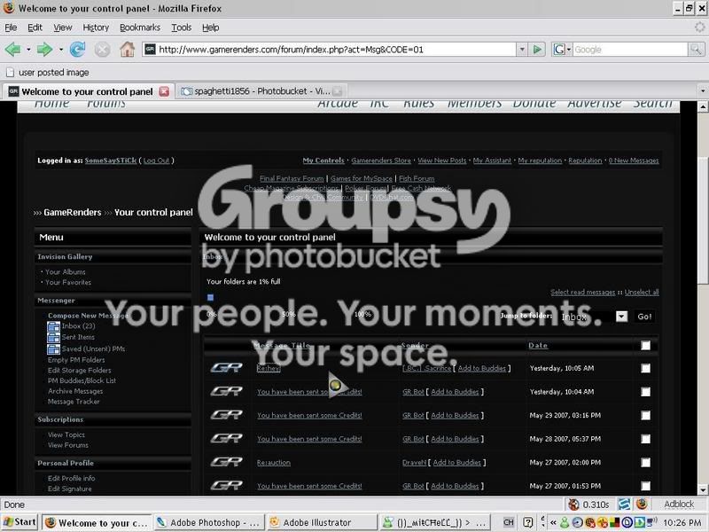Click the scrollbar down arrow of the page
Screen dimensions: 709x532
tap(703, 489)
